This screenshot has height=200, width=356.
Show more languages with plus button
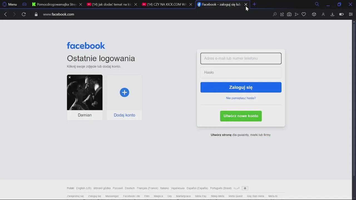[245, 188]
